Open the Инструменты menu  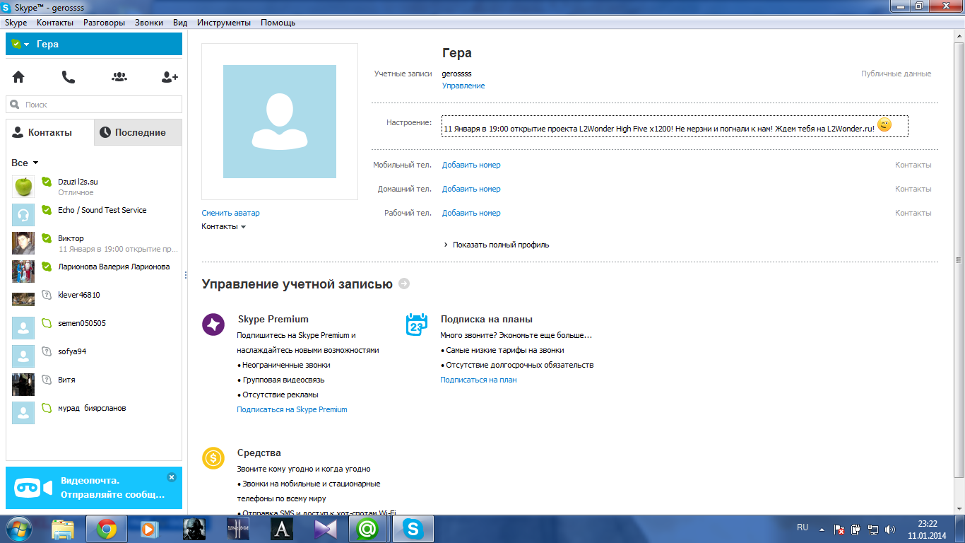point(224,23)
